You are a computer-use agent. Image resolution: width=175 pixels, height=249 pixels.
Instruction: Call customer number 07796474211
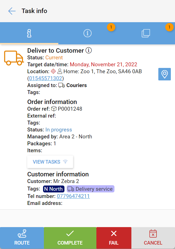73,196
